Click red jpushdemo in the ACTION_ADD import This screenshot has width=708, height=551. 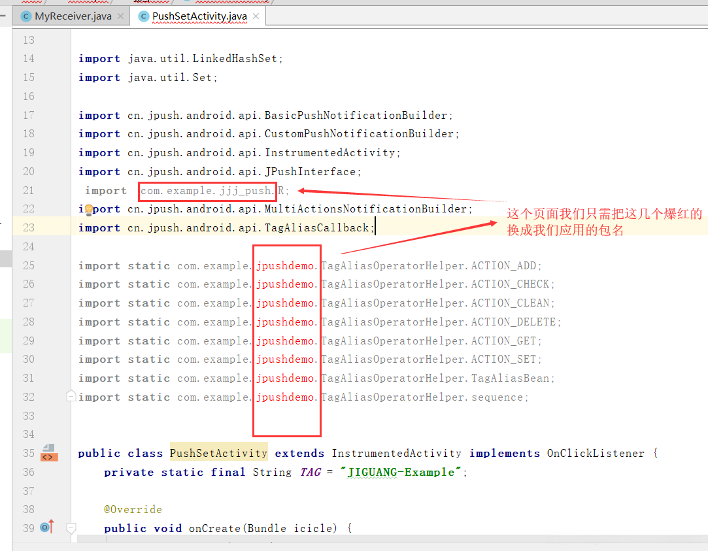(285, 266)
